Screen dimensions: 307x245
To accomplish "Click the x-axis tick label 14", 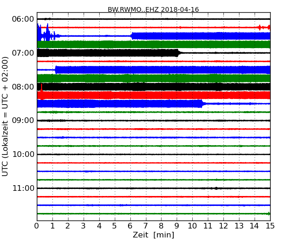I will coord(255,226).
